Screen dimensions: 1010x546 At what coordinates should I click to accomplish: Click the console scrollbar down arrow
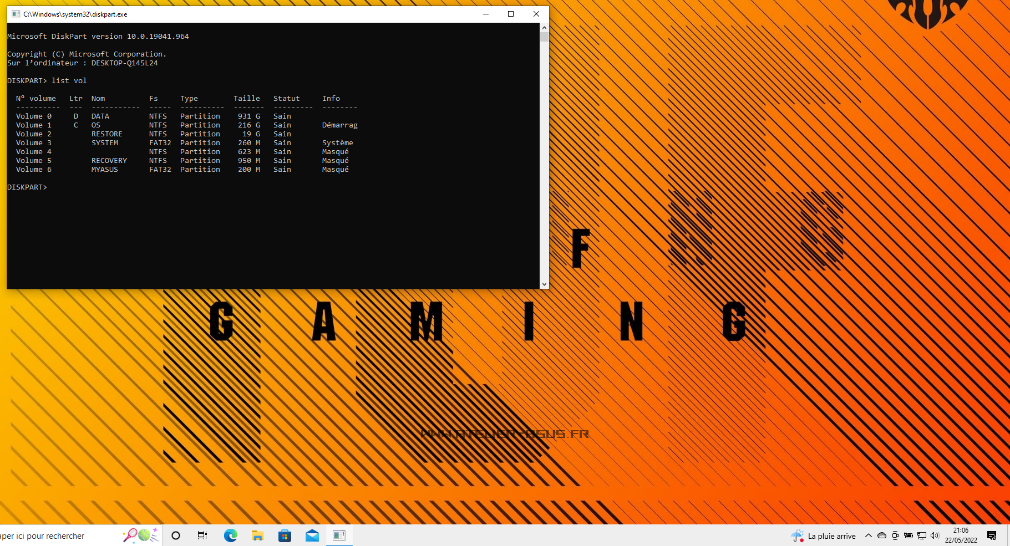[544, 284]
